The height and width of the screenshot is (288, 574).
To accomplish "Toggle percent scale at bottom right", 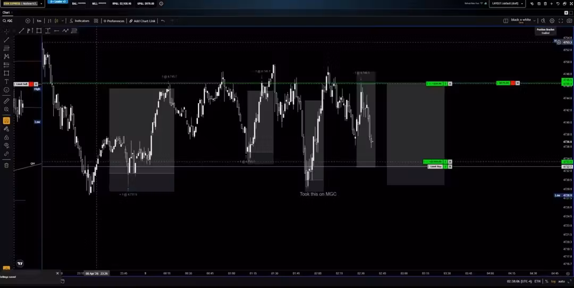I will [546, 282].
